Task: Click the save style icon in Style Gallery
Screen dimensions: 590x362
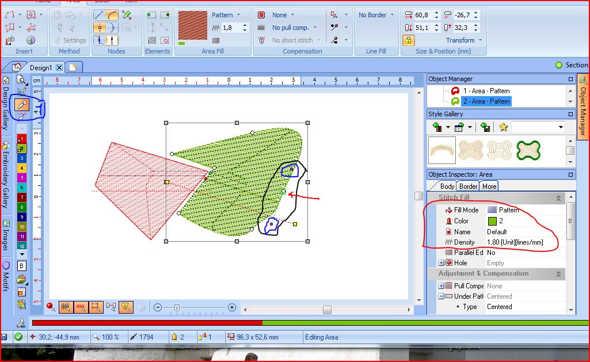Action: coord(485,127)
